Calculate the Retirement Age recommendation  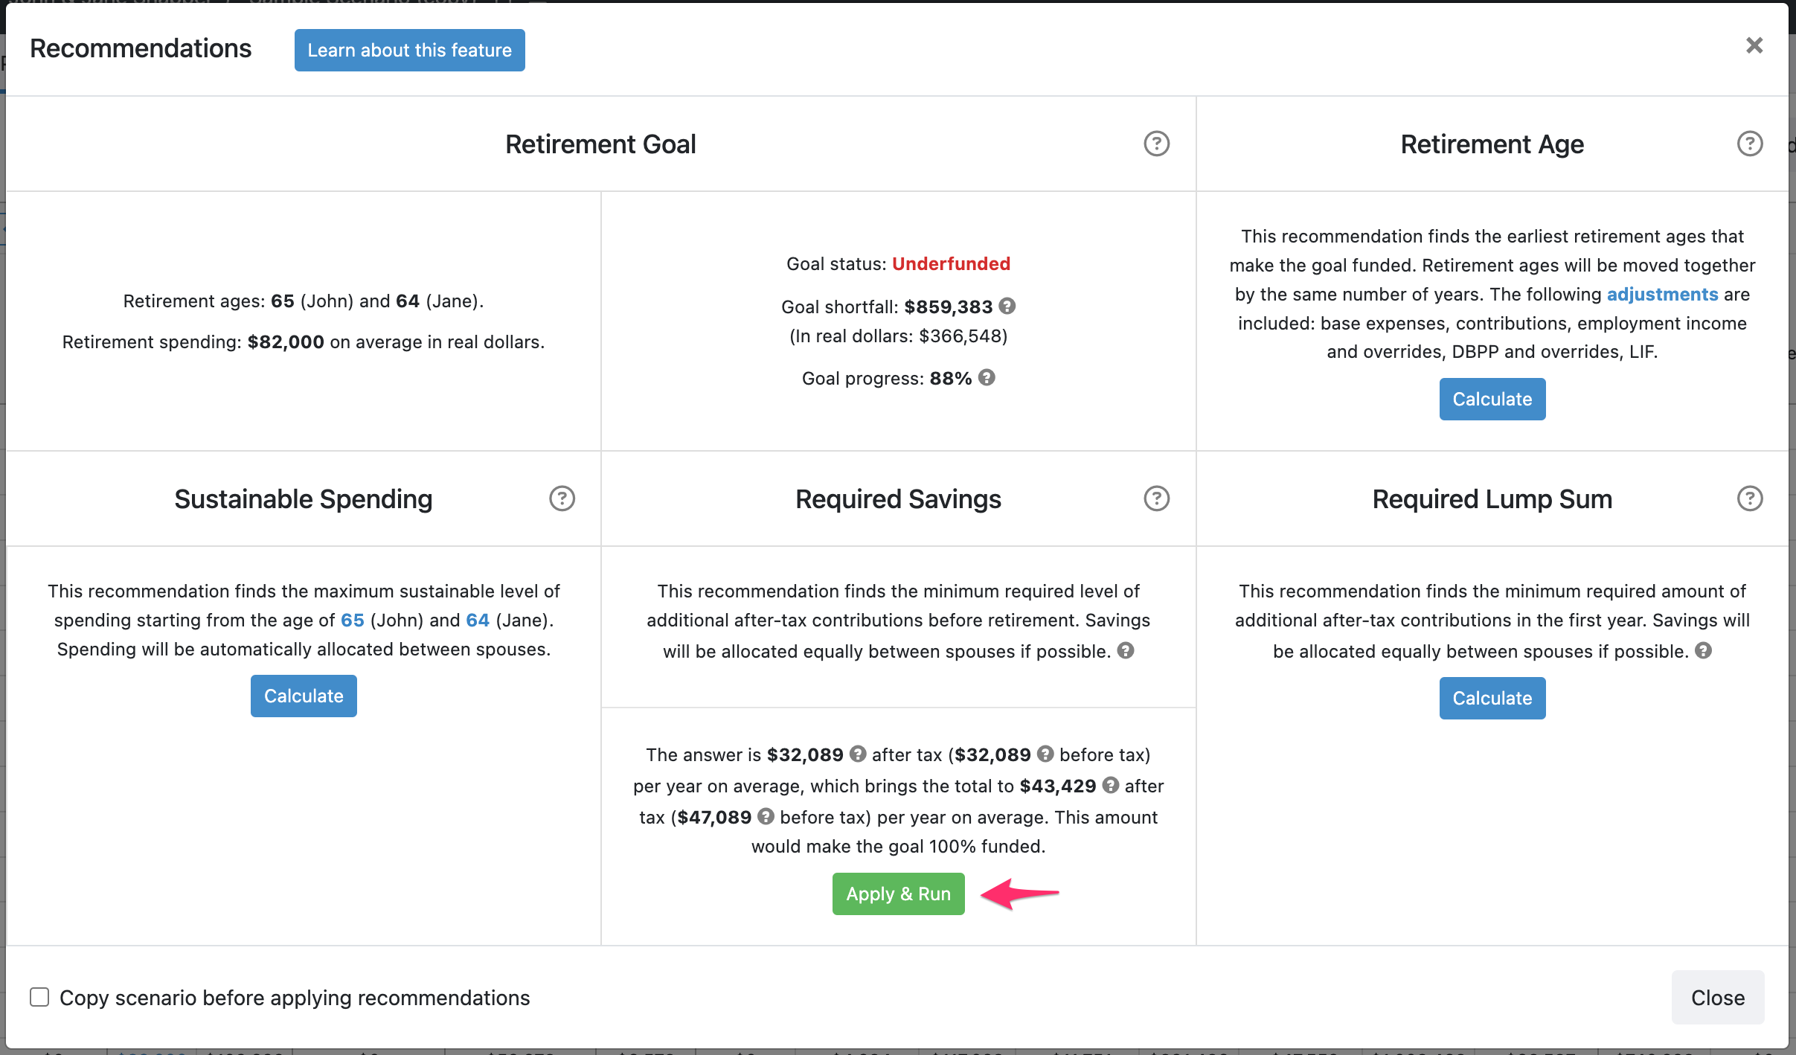coord(1492,399)
